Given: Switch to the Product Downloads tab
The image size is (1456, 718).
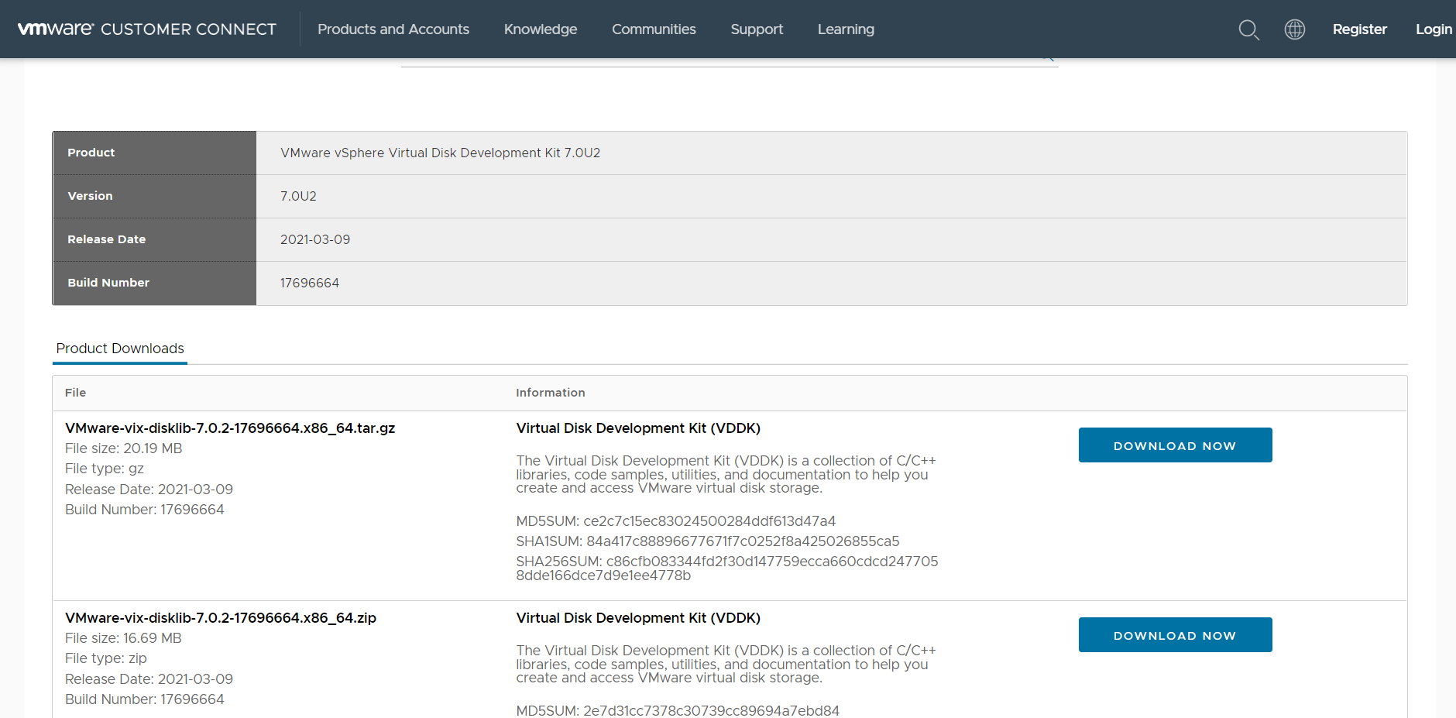Looking at the screenshot, I should [x=119, y=349].
